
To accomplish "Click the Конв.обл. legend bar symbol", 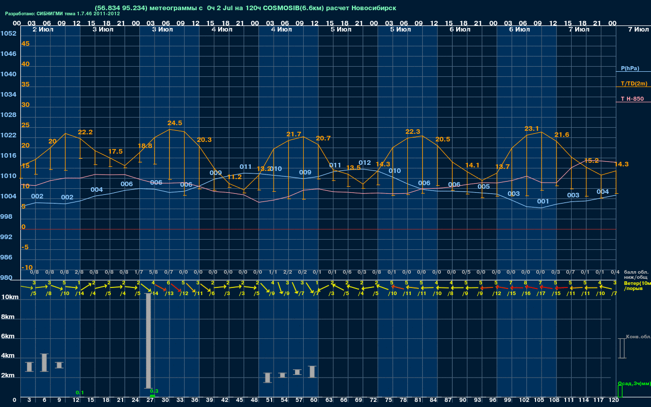I will pyautogui.click(x=622, y=348).
